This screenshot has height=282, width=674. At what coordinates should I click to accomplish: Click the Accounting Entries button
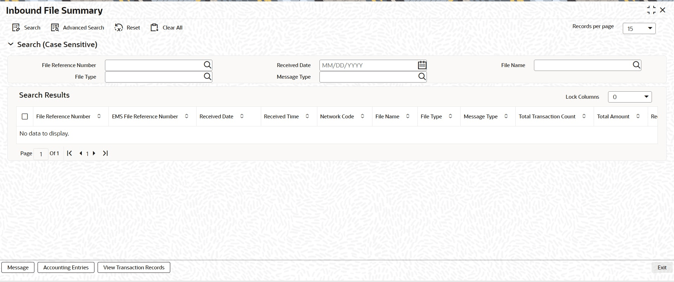[66, 267]
